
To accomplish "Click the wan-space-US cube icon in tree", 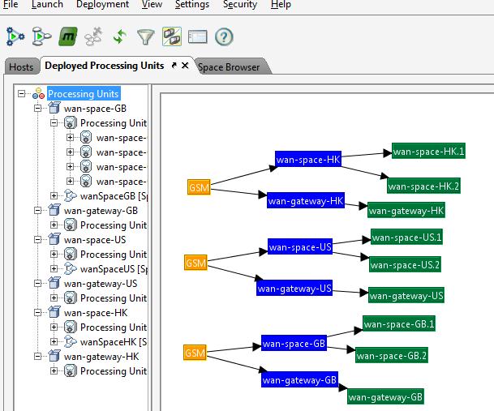I will [54, 240].
